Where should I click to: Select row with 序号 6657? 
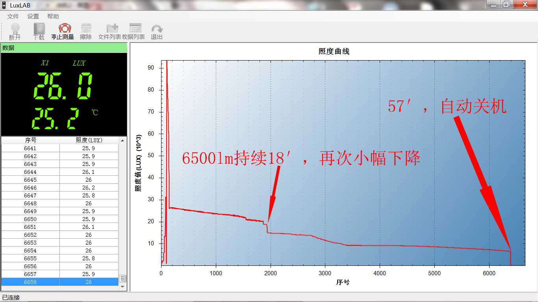[x=59, y=274]
